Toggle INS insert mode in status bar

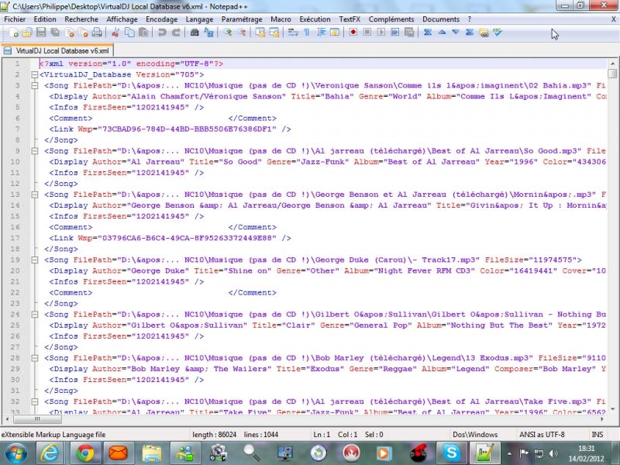(x=598, y=435)
